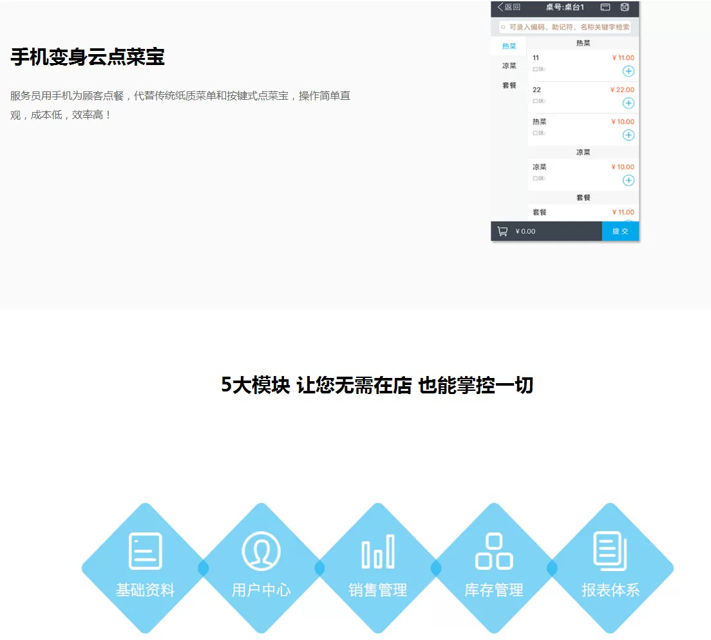Click the ¥0.00 cart total
Screen dimensions: 711x640
pyautogui.click(x=525, y=231)
